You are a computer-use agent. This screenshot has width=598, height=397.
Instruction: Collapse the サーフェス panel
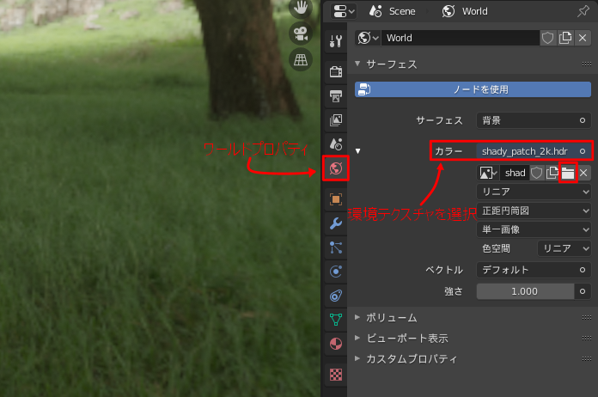point(357,64)
